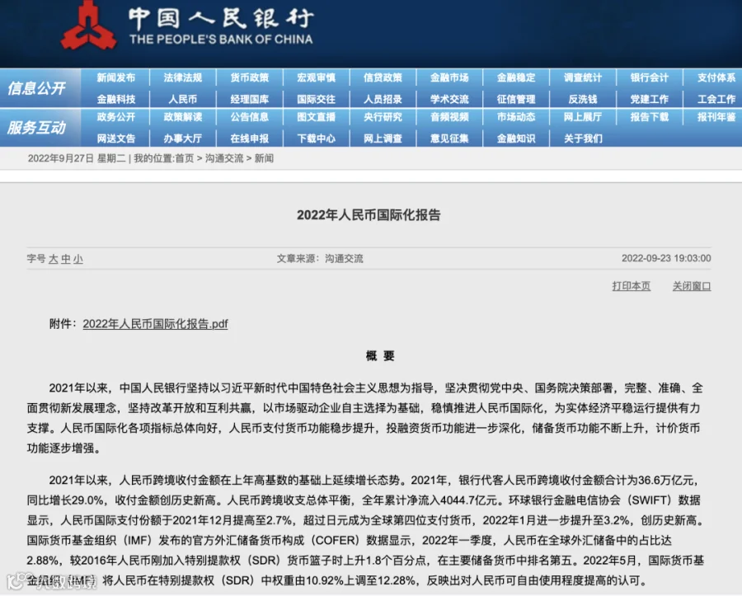
Task: Open 金融知识 navigation item
Action: coord(516,138)
